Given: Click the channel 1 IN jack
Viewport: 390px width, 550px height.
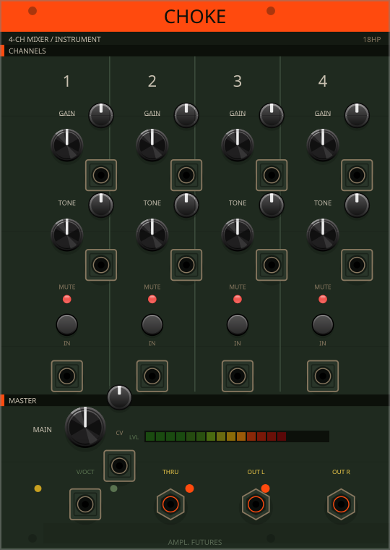Looking at the screenshot, I should [x=67, y=376].
